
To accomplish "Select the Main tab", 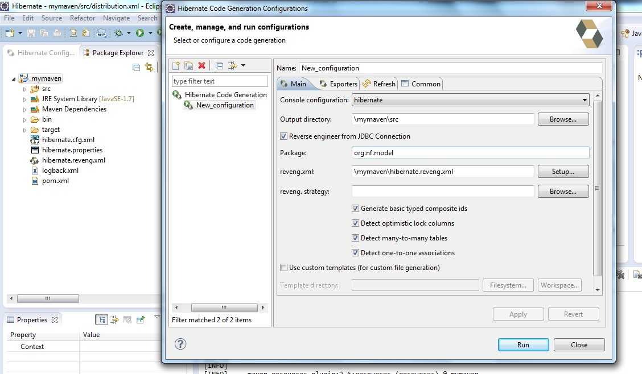I will coord(294,84).
